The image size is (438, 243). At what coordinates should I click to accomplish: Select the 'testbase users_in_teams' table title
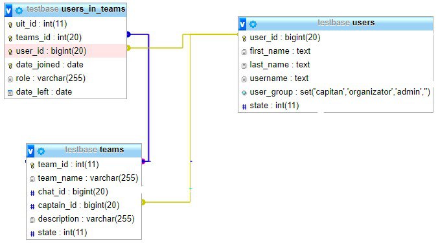(76, 9)
